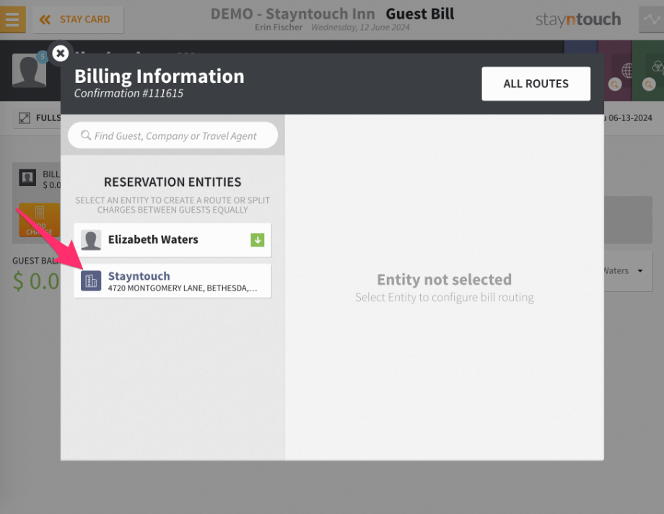Click the search magnifier icon in the find field

coord(86,136)
